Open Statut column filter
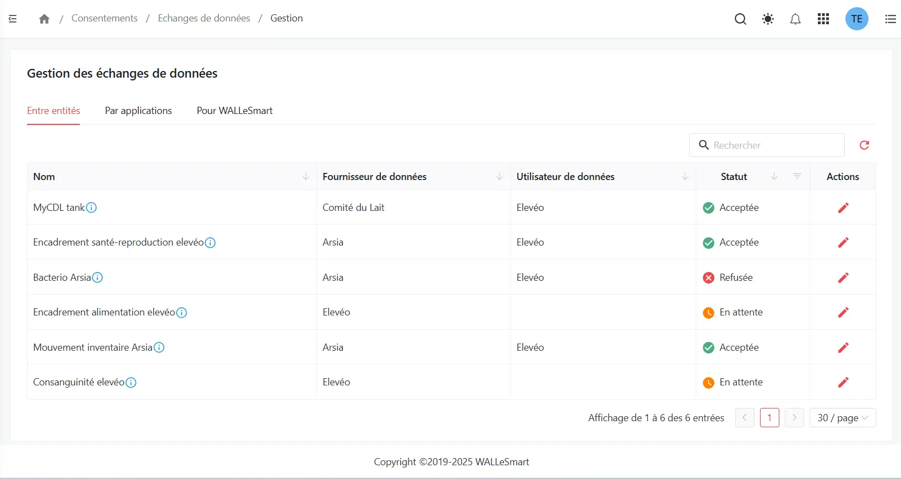901x479 pixels. point(797,176)
